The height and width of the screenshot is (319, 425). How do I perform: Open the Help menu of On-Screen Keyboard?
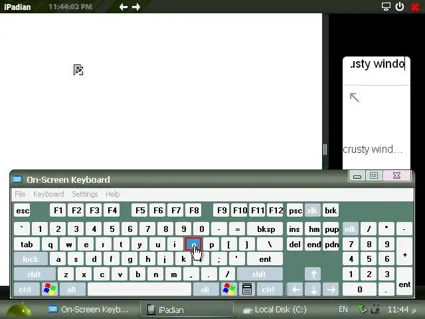coord(112,194)
